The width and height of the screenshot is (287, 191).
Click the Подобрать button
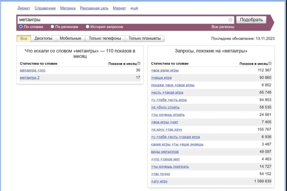point(251,20)
